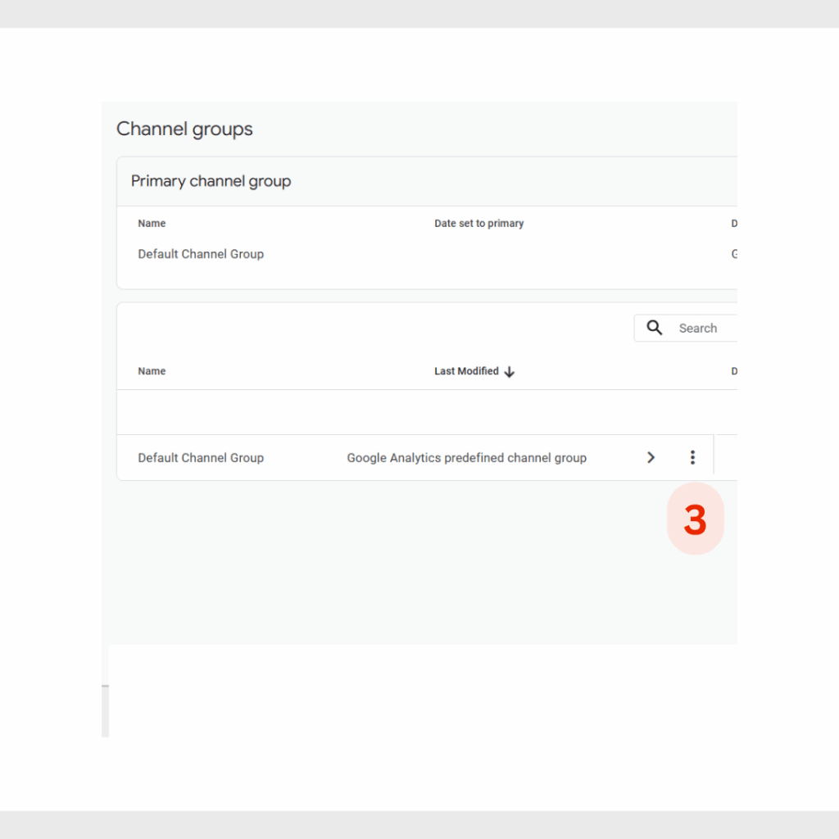The image size is (839, 839).
Task: Click Name header in Primary channel group table
Action: point(152,224)
